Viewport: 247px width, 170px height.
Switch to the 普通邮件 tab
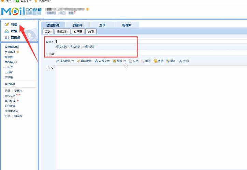[53, 25]
